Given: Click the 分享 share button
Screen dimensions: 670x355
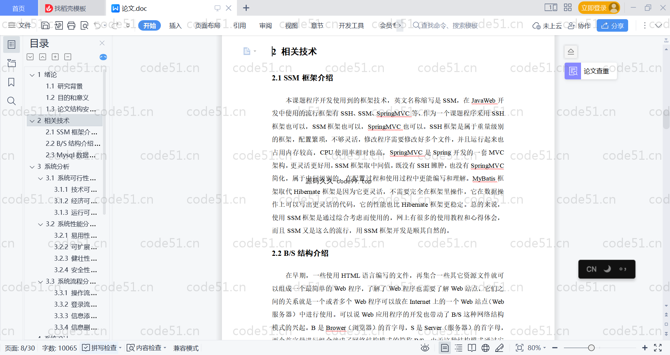Looking at the screenshot, I should [x=612, y=25].
